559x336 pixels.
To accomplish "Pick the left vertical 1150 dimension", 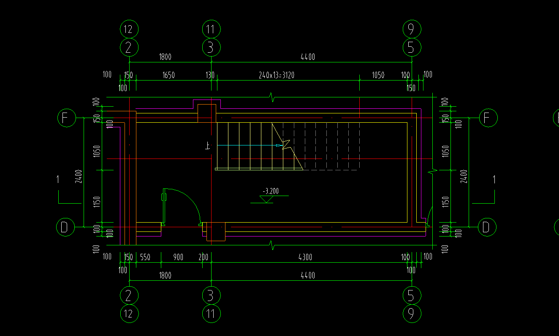I will pyautogui.click(x=97, y=202).
